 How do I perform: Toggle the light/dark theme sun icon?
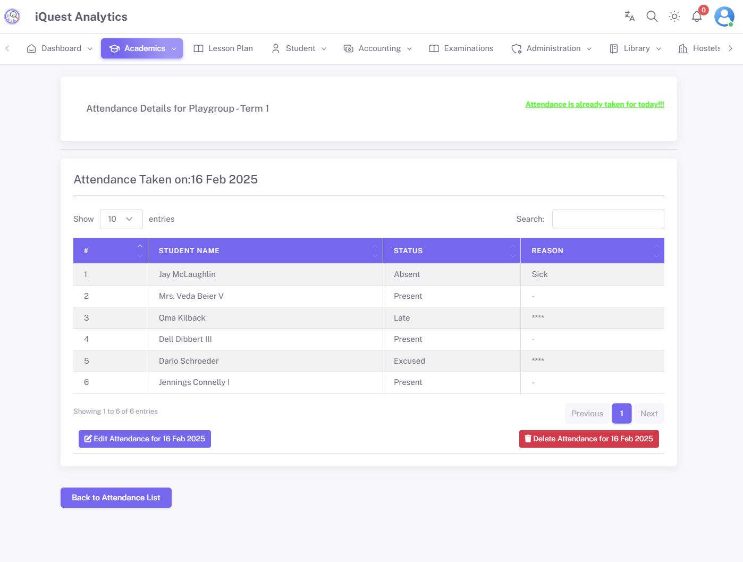pos(674,16)
